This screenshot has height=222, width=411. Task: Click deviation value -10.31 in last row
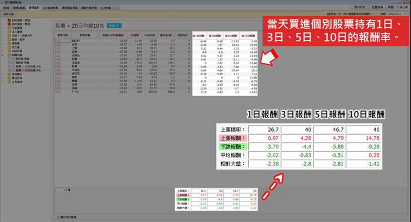click(x=123, y=92)
